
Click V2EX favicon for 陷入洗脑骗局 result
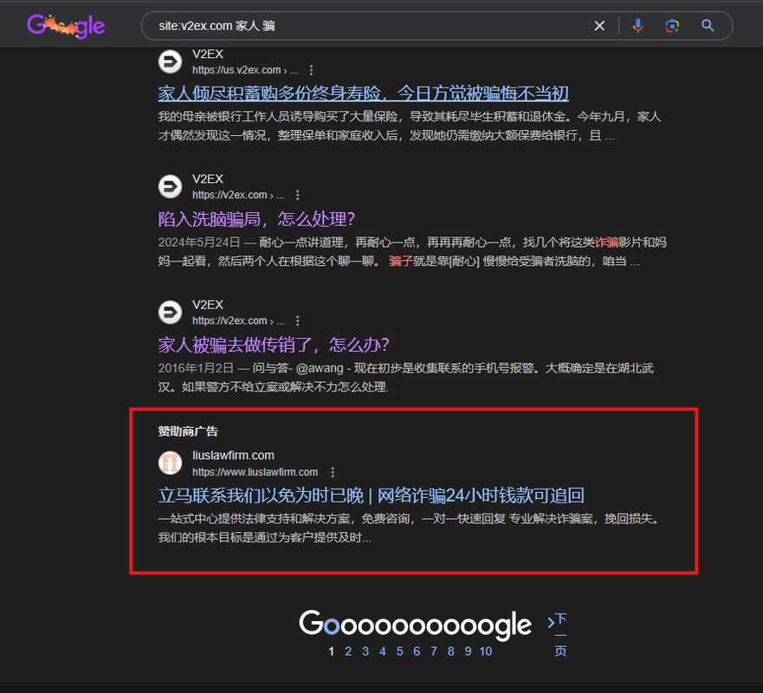pyautogui.click(x=171, y=186)
